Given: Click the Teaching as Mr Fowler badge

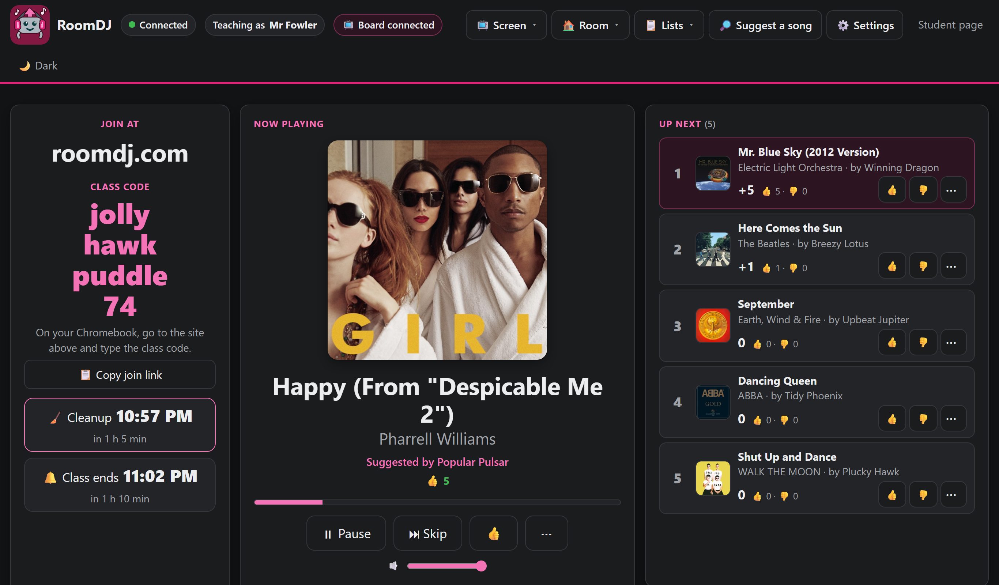Looking at the screenshot, I should [x=264, y=25].
